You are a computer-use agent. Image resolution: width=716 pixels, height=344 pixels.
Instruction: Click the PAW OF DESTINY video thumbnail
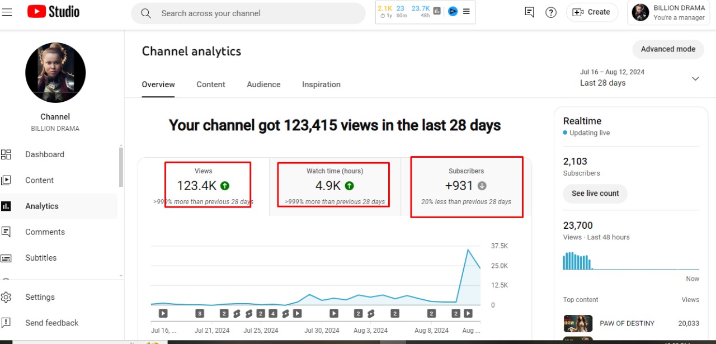(x=578, y=323)
